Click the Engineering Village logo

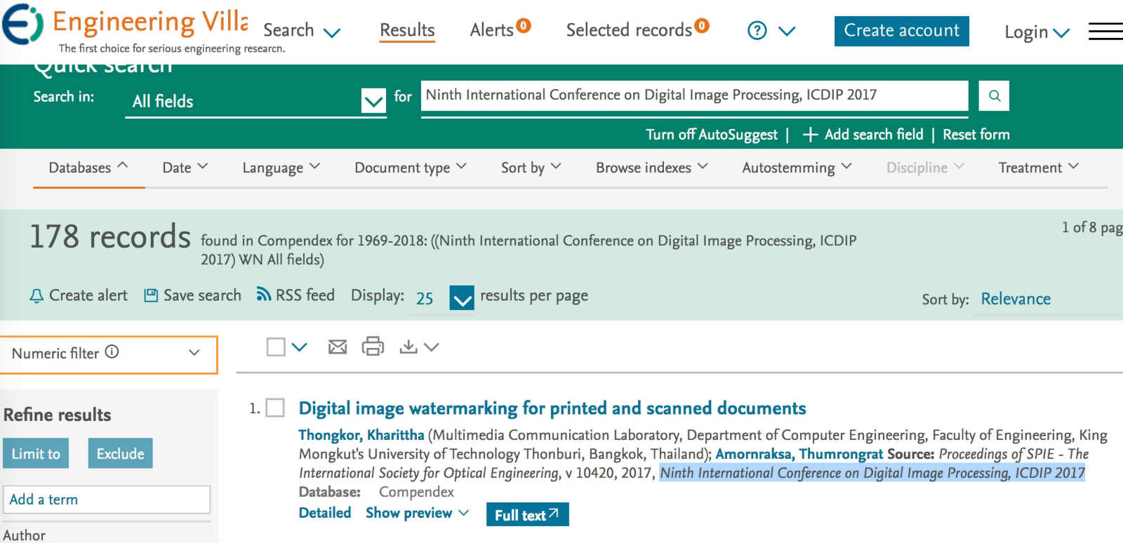[126, 28]
